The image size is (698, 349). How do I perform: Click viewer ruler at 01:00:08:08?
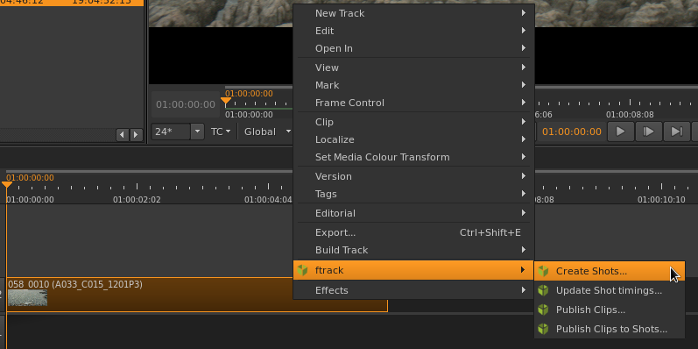pyautogui.click(x=630, y=115)
